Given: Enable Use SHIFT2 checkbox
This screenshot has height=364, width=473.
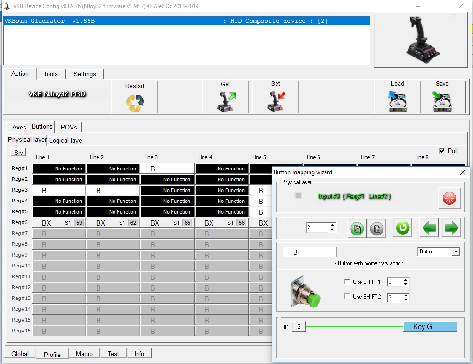Looking at the screenshot, I should tap(347, 296).
